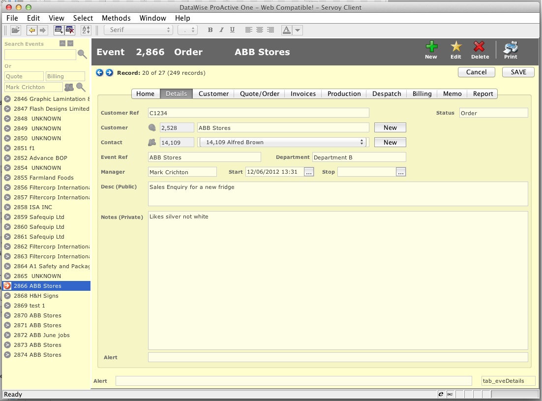The image size is (542, 401).
Task: Center align text
Action: (x=260, y=30)
